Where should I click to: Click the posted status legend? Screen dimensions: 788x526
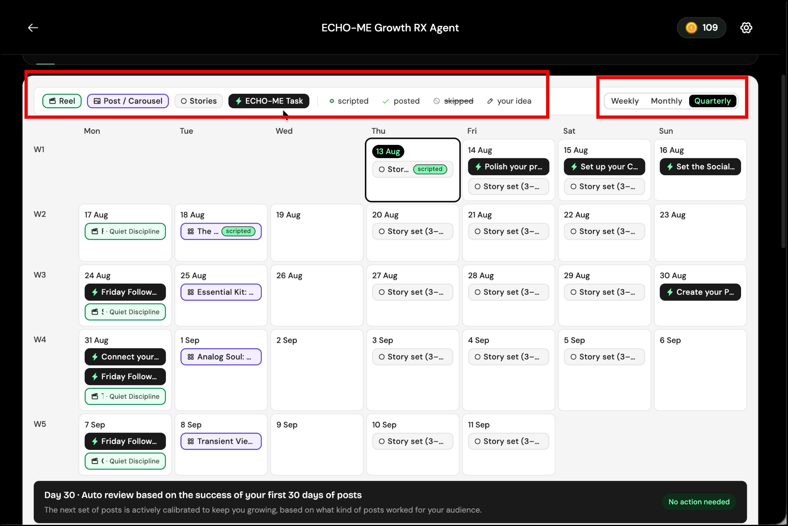click(x=401, y=101)
